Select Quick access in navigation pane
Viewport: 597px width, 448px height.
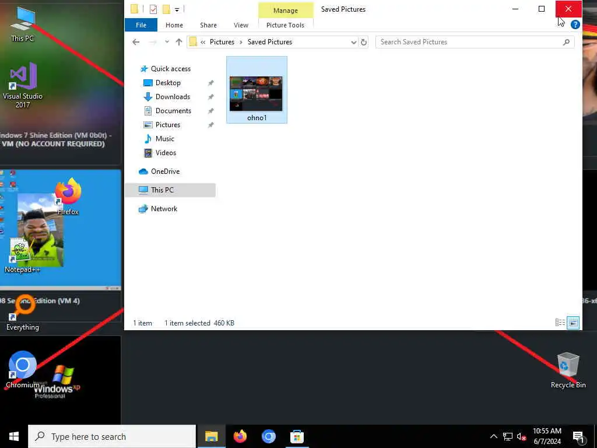pos(171,69)
